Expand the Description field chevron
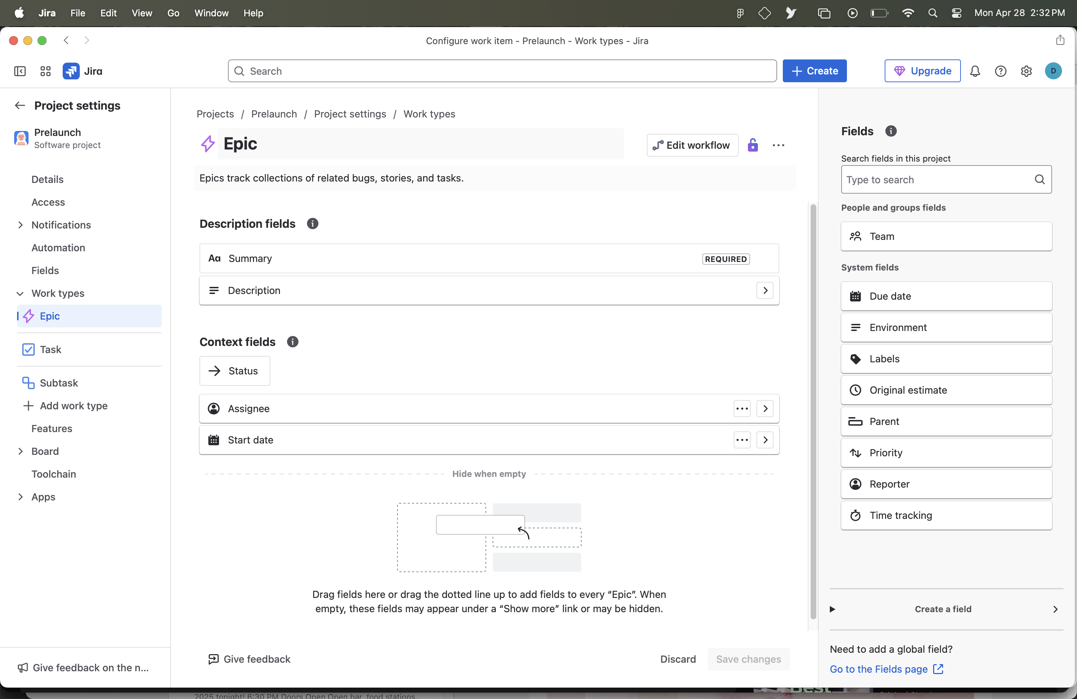Viewport: 1077px width, 699px height. [765, 291]
